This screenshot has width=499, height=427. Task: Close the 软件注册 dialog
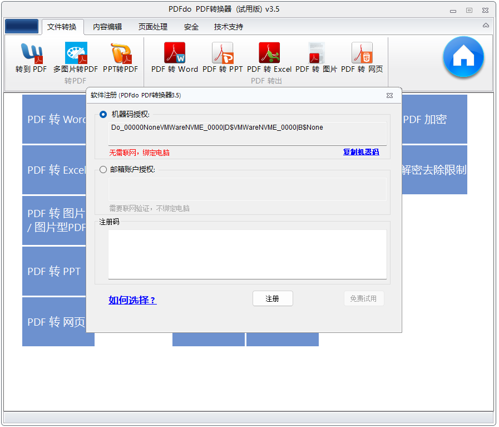click(389, 96)
